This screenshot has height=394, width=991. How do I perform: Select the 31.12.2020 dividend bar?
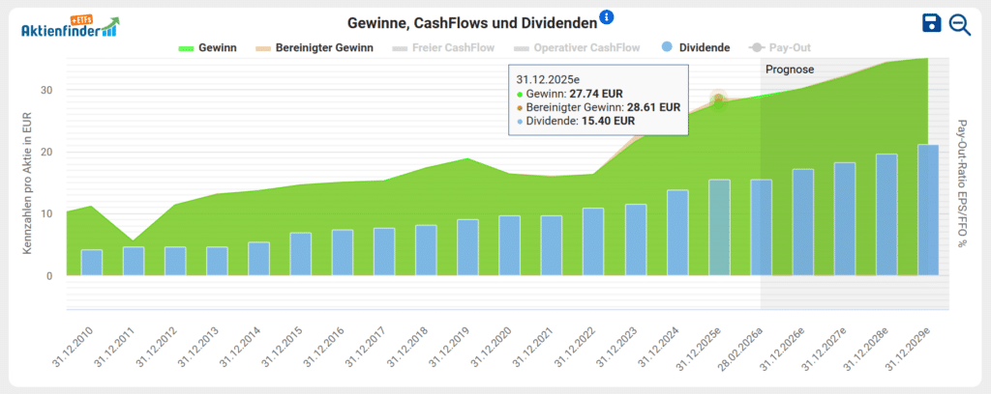[x=509, y=245]
